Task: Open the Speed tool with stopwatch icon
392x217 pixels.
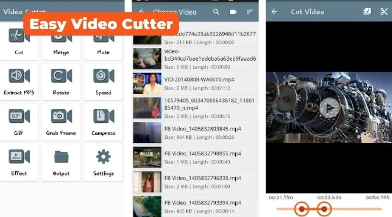Action: click(103, 82)
